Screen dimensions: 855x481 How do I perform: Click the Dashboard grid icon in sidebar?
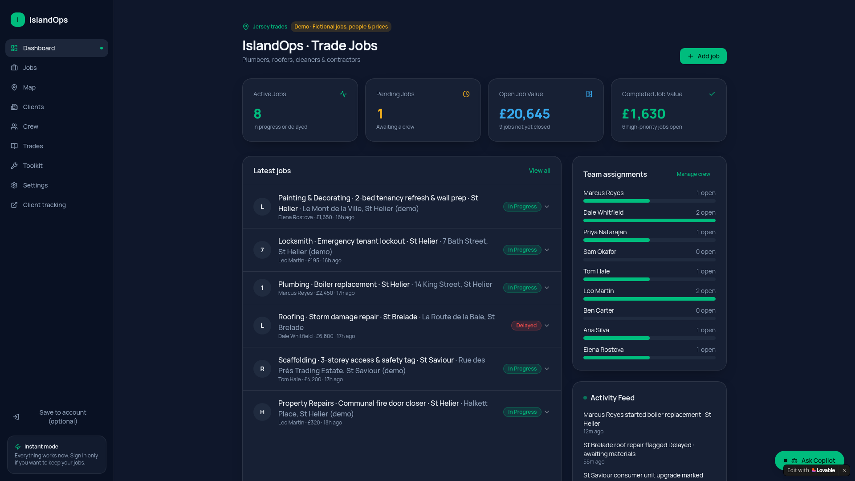tap(14, 48)
